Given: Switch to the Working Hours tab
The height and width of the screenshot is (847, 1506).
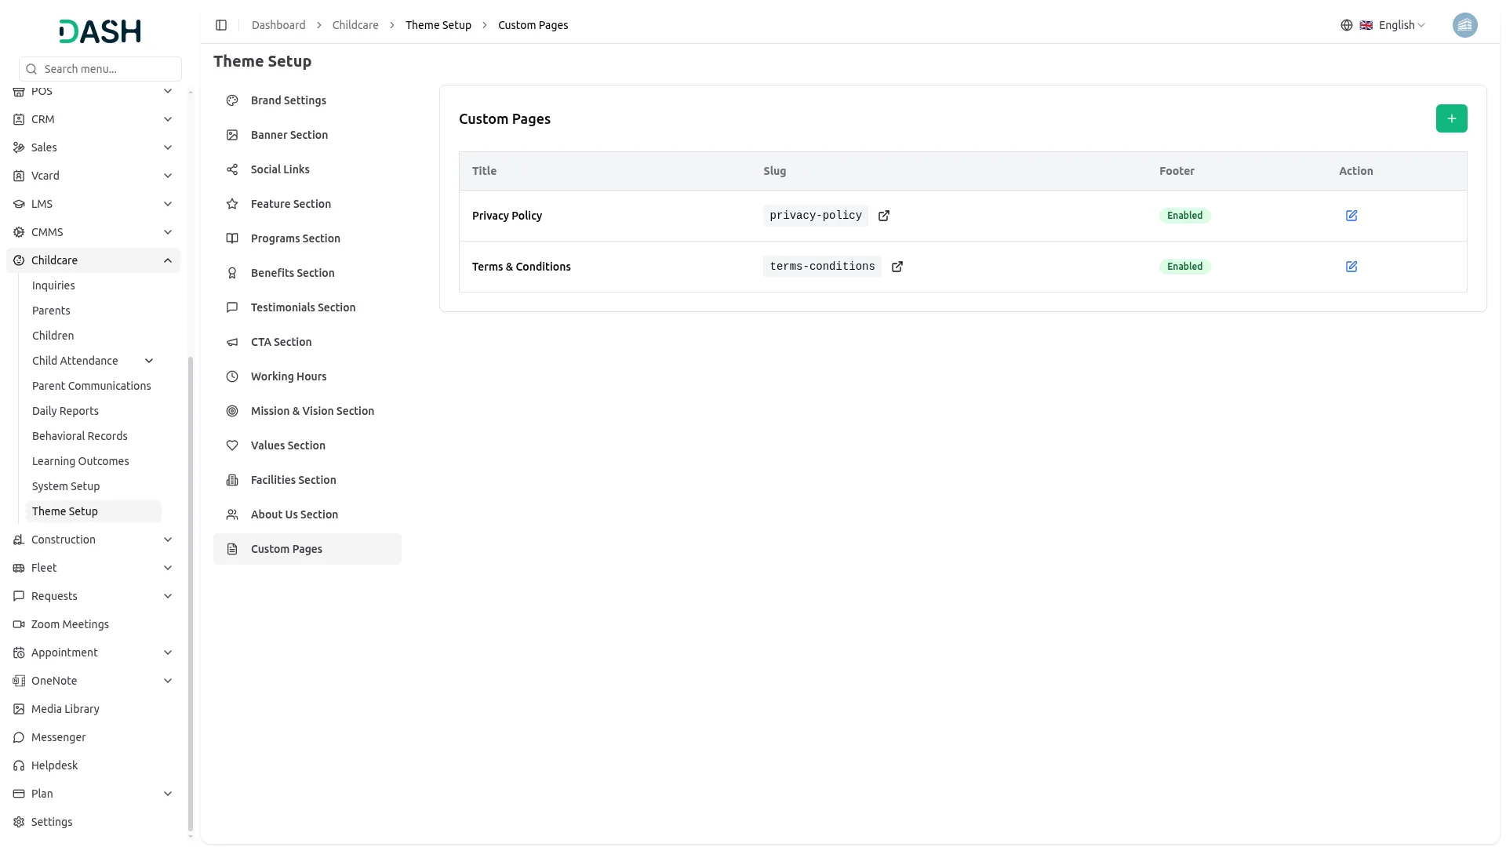Looking at the screenshot, I should point(289,376).
